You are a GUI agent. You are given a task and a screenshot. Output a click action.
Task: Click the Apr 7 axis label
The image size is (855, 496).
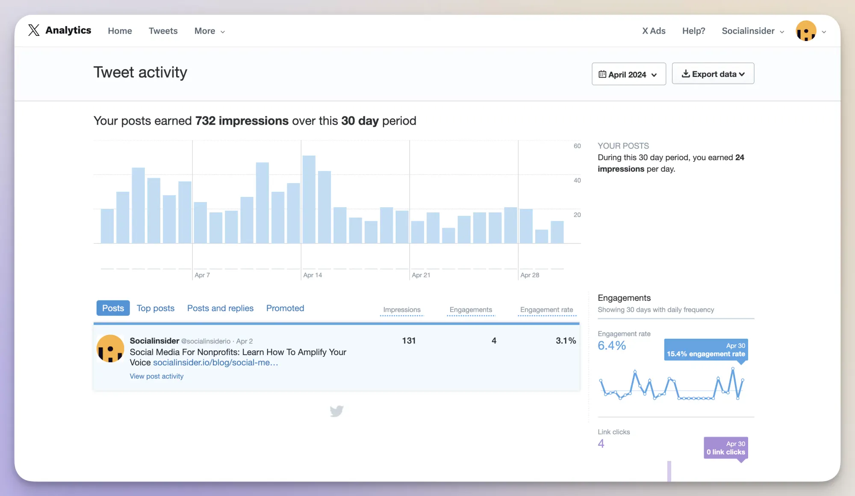tap(202, 275)
